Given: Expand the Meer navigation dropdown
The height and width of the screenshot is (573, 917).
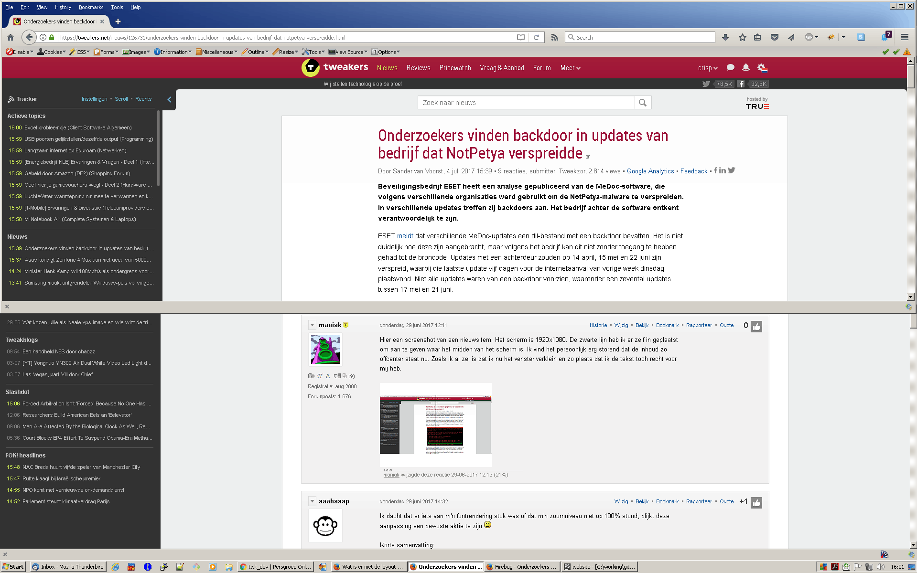Looking at the screenshot, I should 570,68.
